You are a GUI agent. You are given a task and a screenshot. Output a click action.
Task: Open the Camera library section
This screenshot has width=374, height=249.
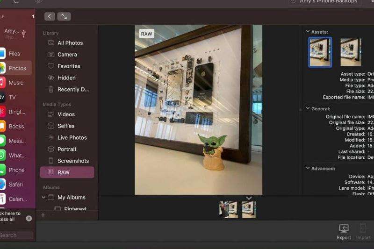pyautogui.click(x=67, y=55)
